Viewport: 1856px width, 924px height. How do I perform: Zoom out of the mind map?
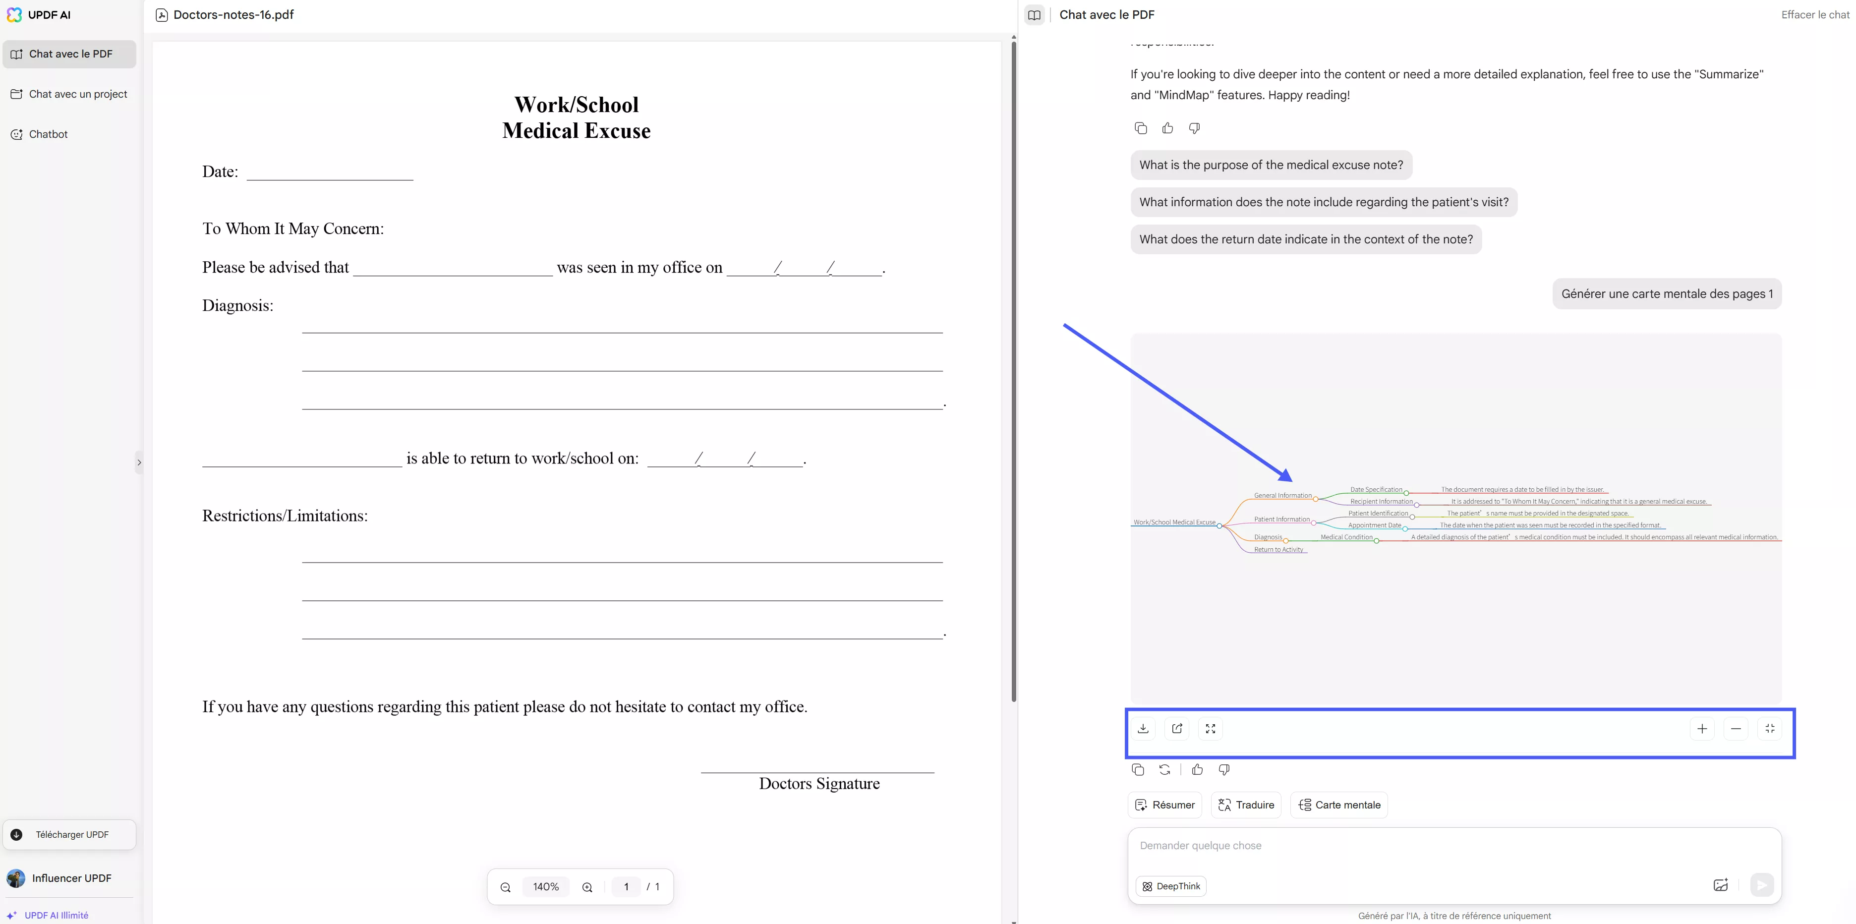pyautogui.click(x=1736, y=729)
